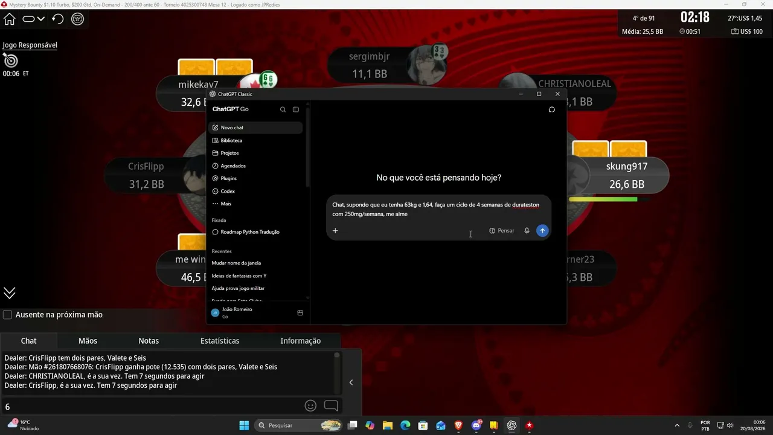Search chats in ChatGPT sidebar

(x=283, y=109)
